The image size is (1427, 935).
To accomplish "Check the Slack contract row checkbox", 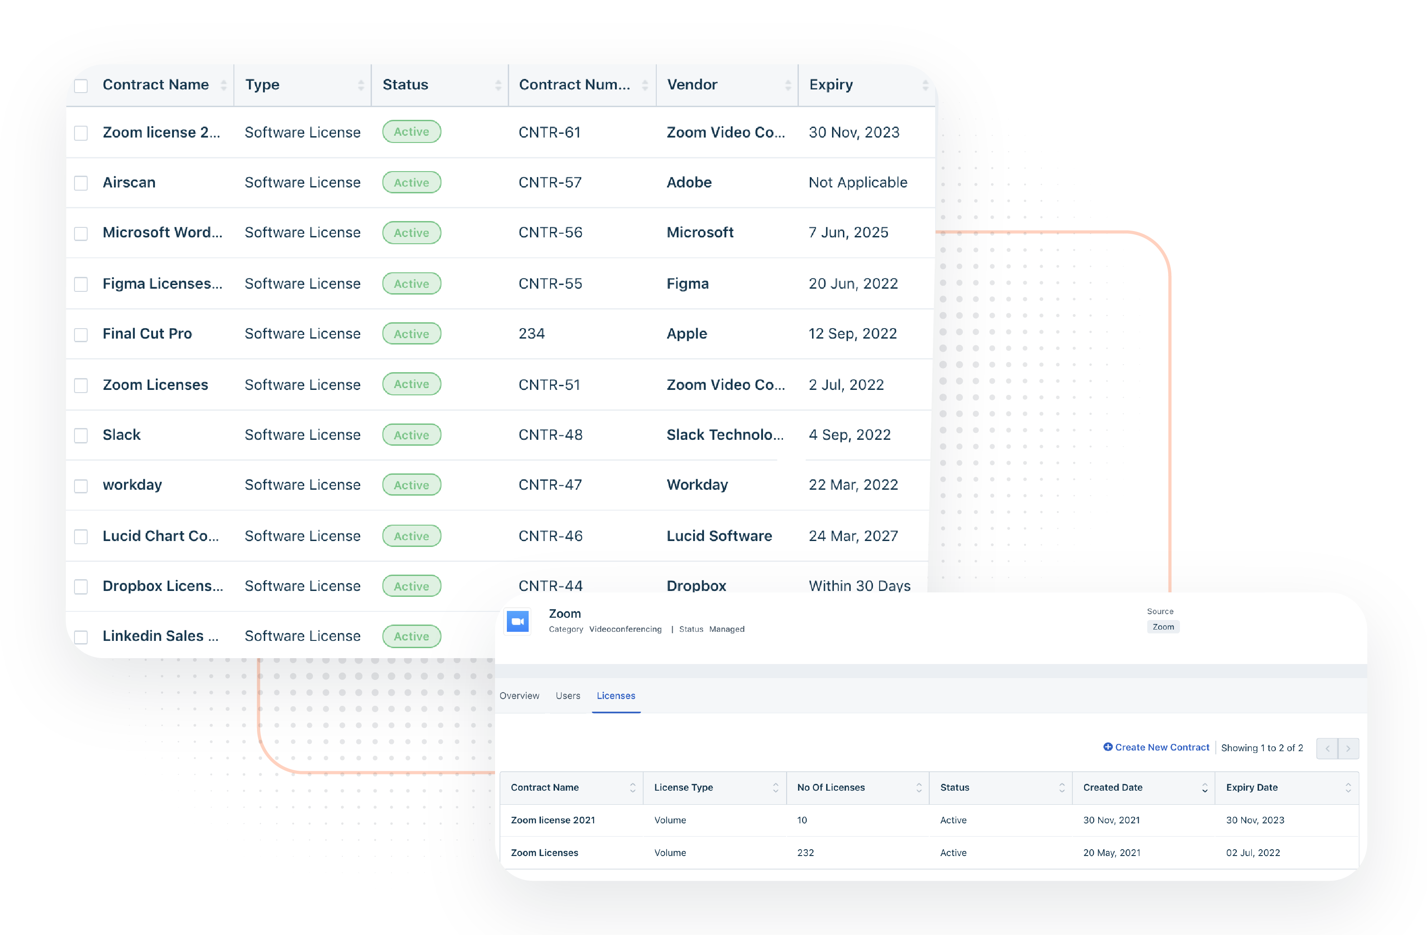I will click(81, 435).
